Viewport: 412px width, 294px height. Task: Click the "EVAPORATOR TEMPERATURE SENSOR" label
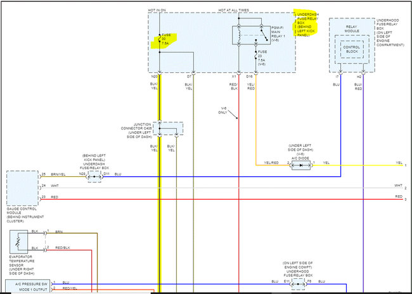click(22, 261)
